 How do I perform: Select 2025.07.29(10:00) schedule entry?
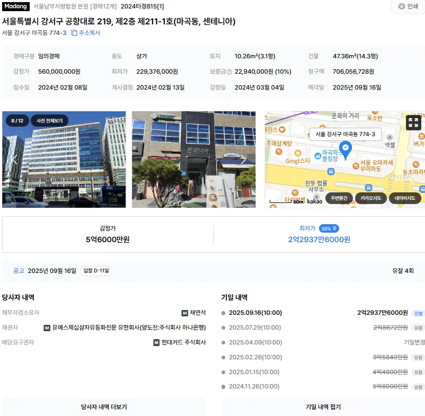[255, 328]
